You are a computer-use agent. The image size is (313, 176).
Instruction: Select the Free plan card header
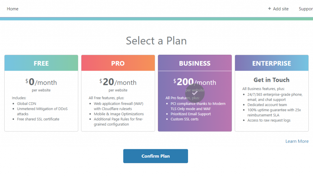[x=41, y=63]
